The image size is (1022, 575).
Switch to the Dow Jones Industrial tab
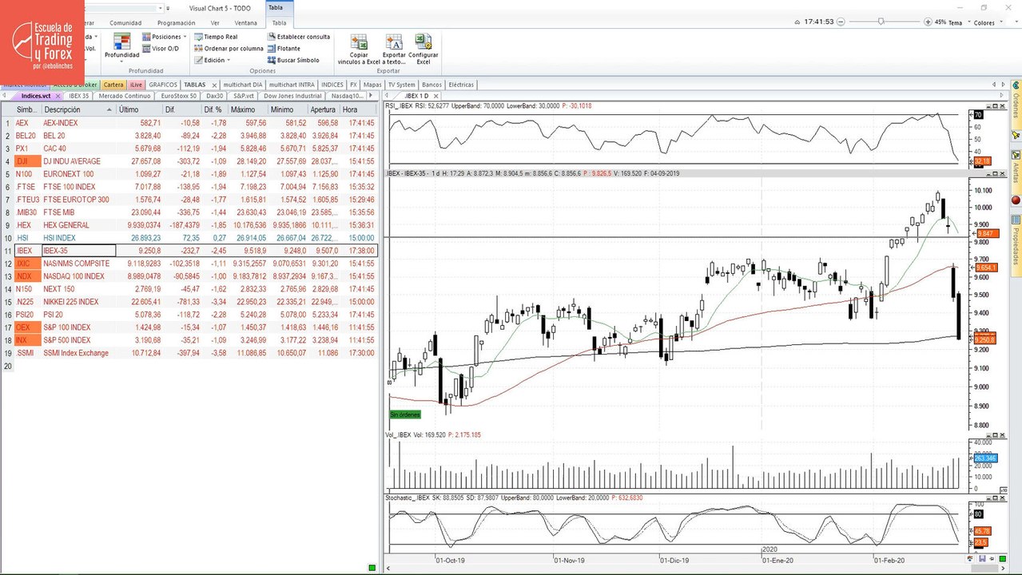pos(292,96)
